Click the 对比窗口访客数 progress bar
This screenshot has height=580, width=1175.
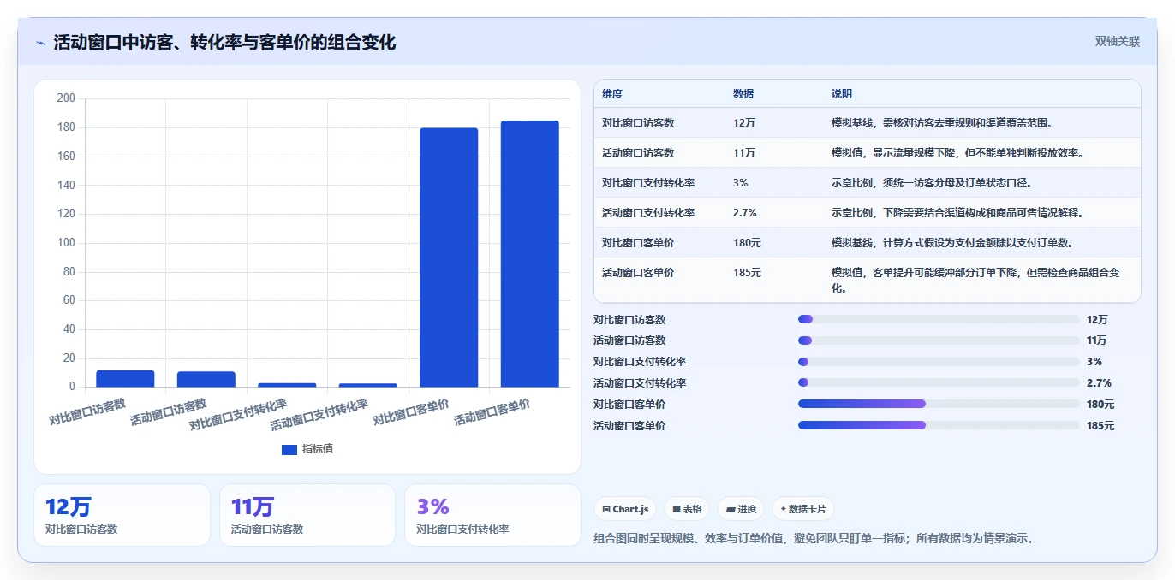coord(939,319)
